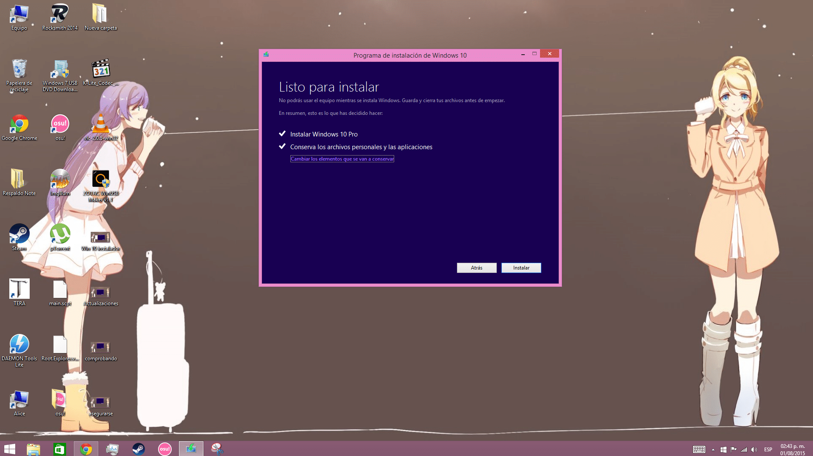Switch to Chrome in the taskbar
Viewport: 813px width, 456px height.
click(x=86, y=449)
